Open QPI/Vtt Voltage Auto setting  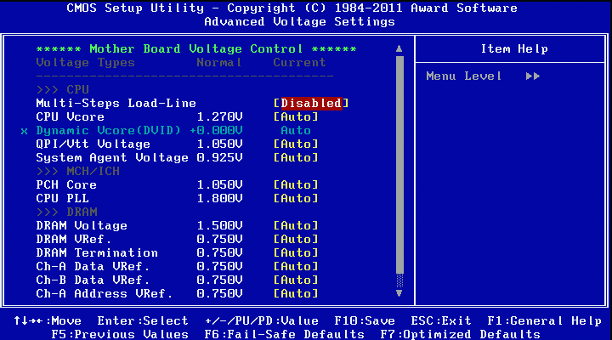(x=296, y=144)
